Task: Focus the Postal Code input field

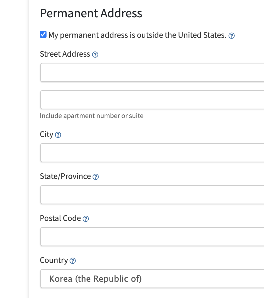Action: pos(152,237)
